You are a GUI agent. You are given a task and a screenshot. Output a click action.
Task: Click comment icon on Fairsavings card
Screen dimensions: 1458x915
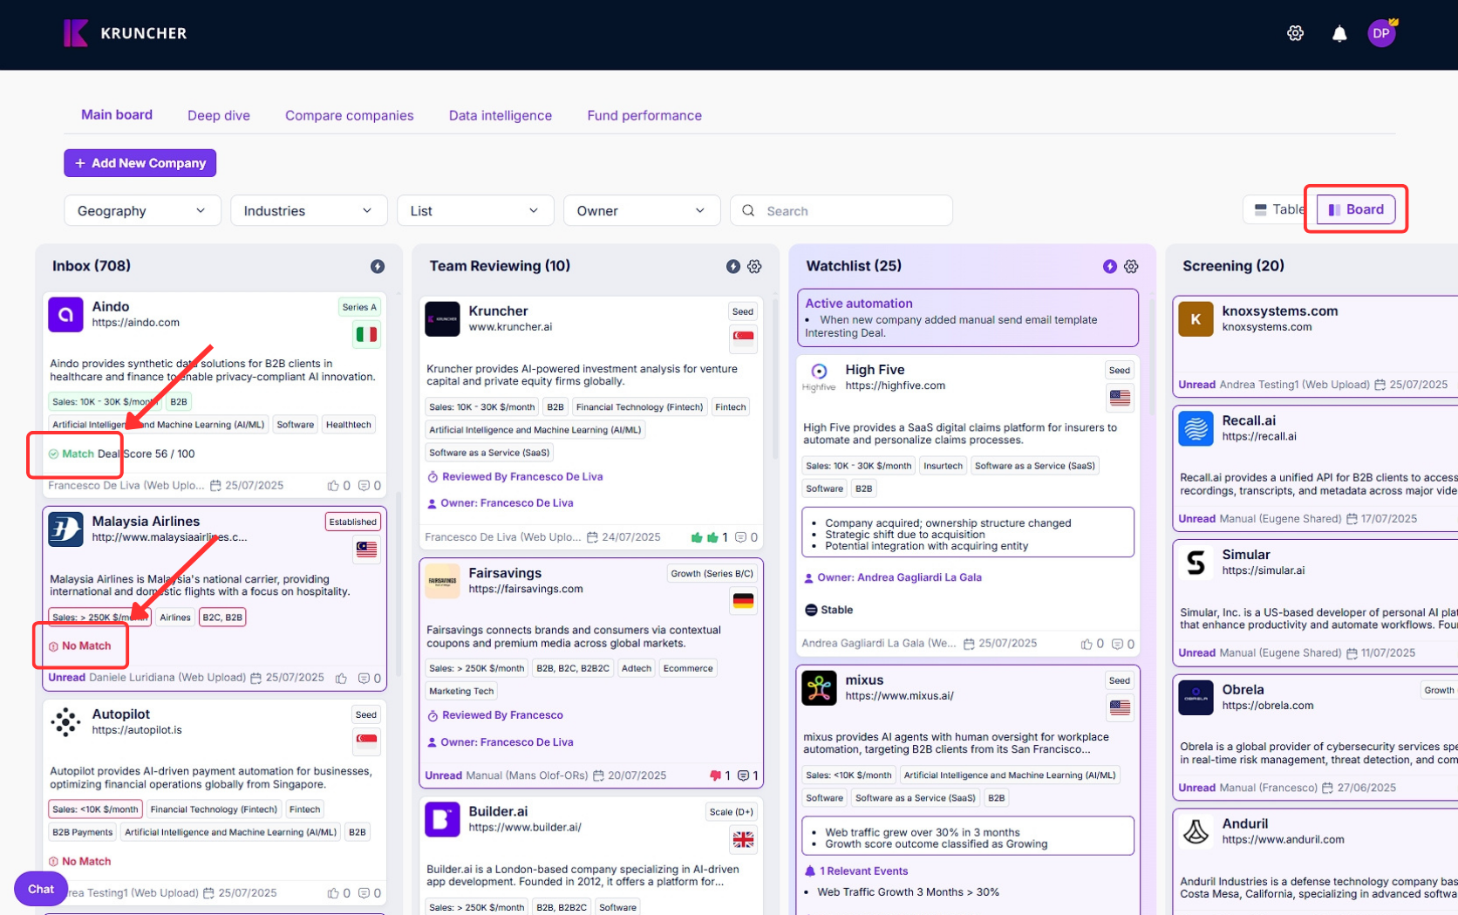[744, 775]
